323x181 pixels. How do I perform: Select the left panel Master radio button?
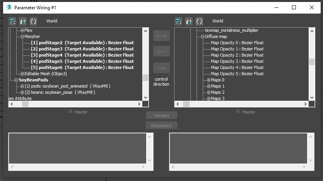(x=71, y=112)
